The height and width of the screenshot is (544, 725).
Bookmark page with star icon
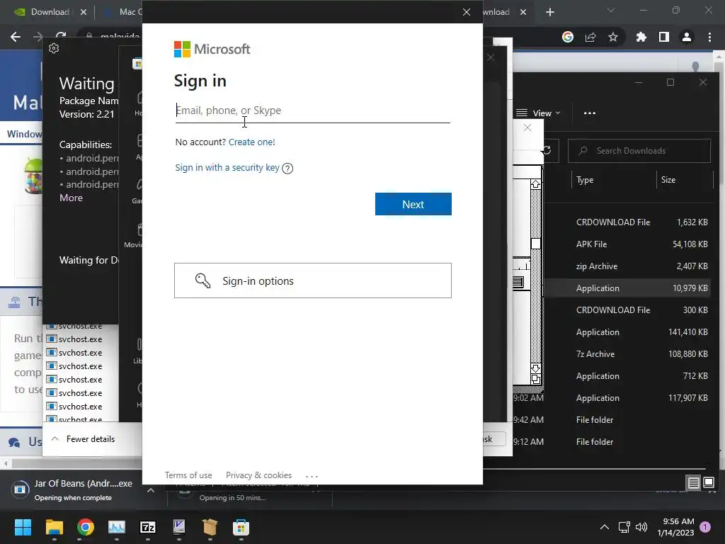613,37
